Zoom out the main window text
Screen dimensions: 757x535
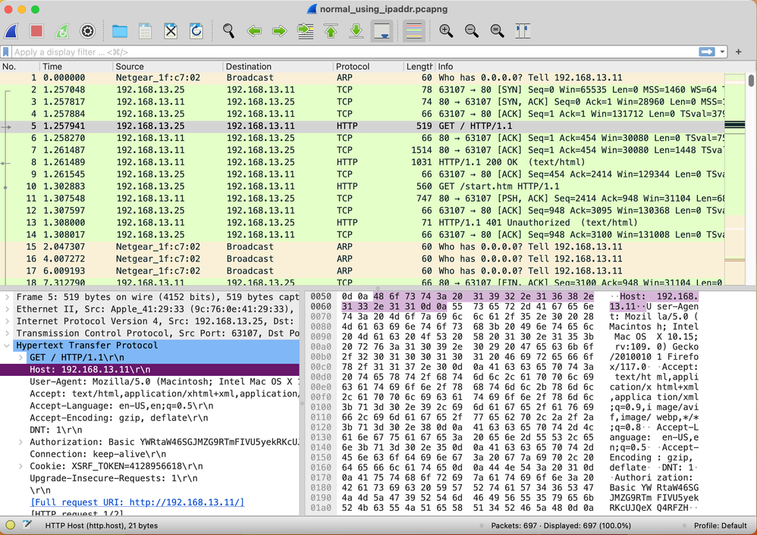coord(472,31)
